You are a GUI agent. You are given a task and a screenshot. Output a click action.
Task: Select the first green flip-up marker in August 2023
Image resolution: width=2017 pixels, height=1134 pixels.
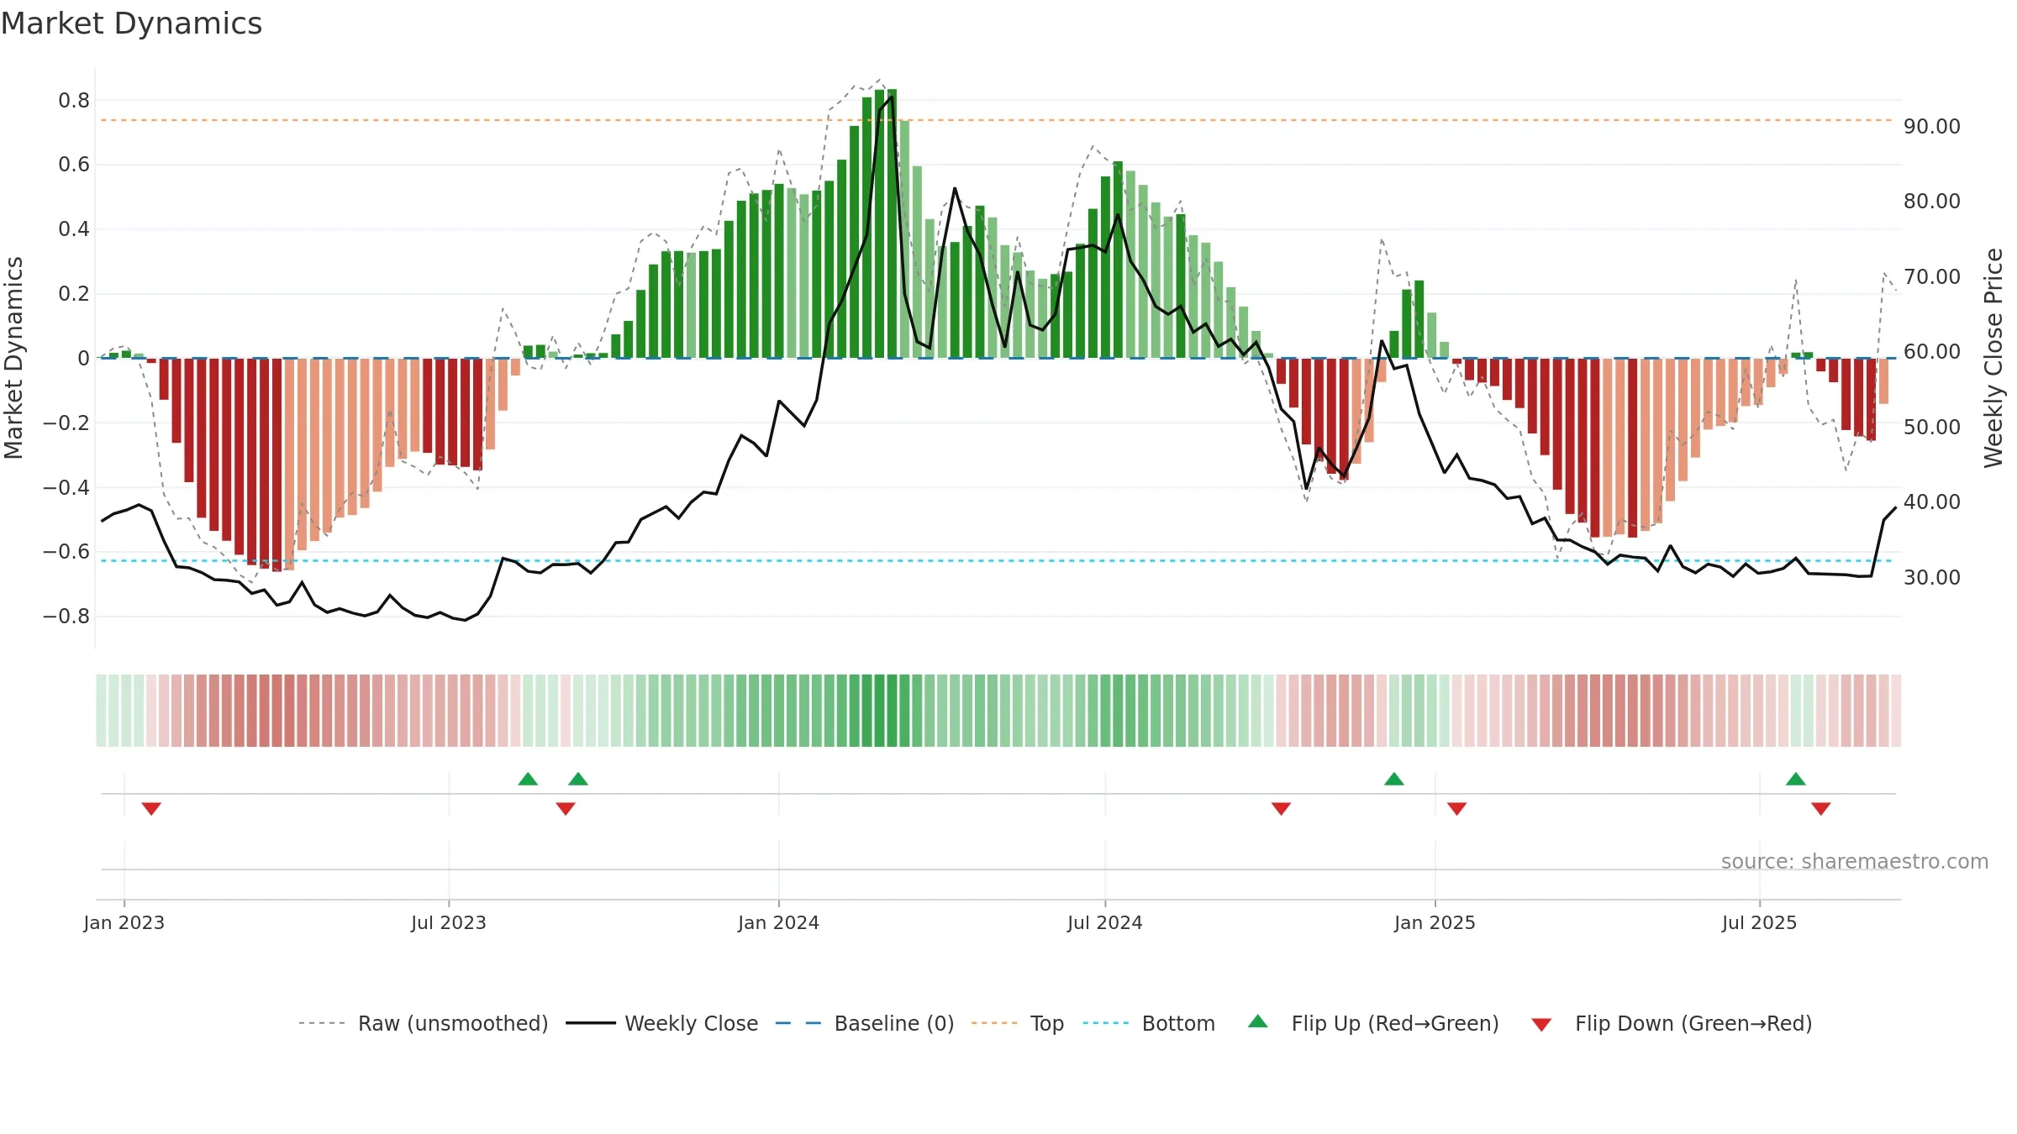pyautogui.click(x=528, y=779)
